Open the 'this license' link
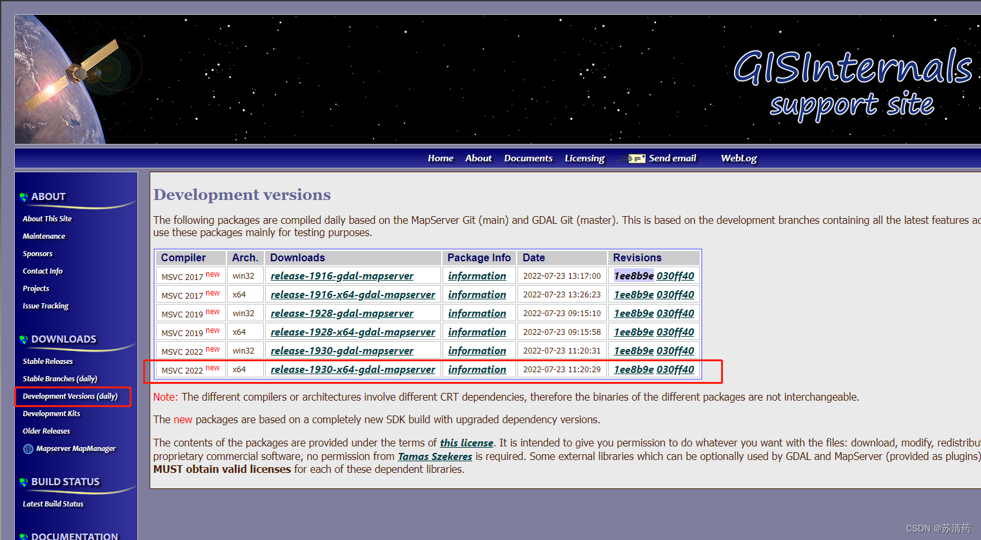Image resolution: width=981 pixels, height=540 pixels. pos(466,443)
